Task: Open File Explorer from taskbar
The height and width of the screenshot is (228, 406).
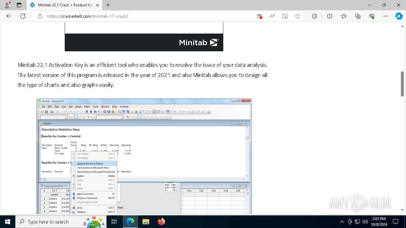Action: pos(146,222)
